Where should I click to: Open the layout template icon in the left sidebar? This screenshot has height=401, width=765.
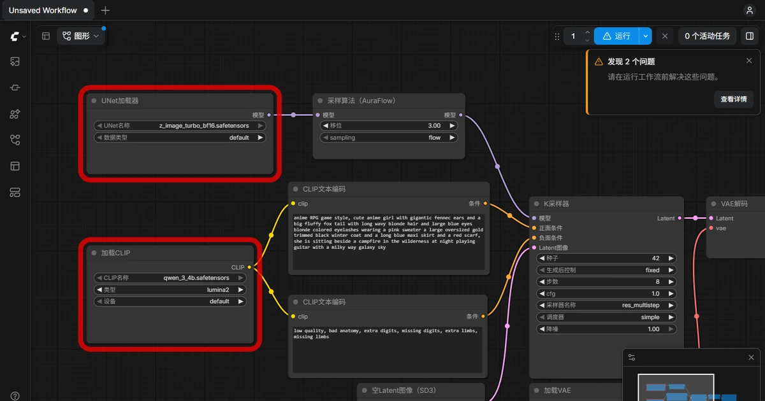tap(15, 166)
